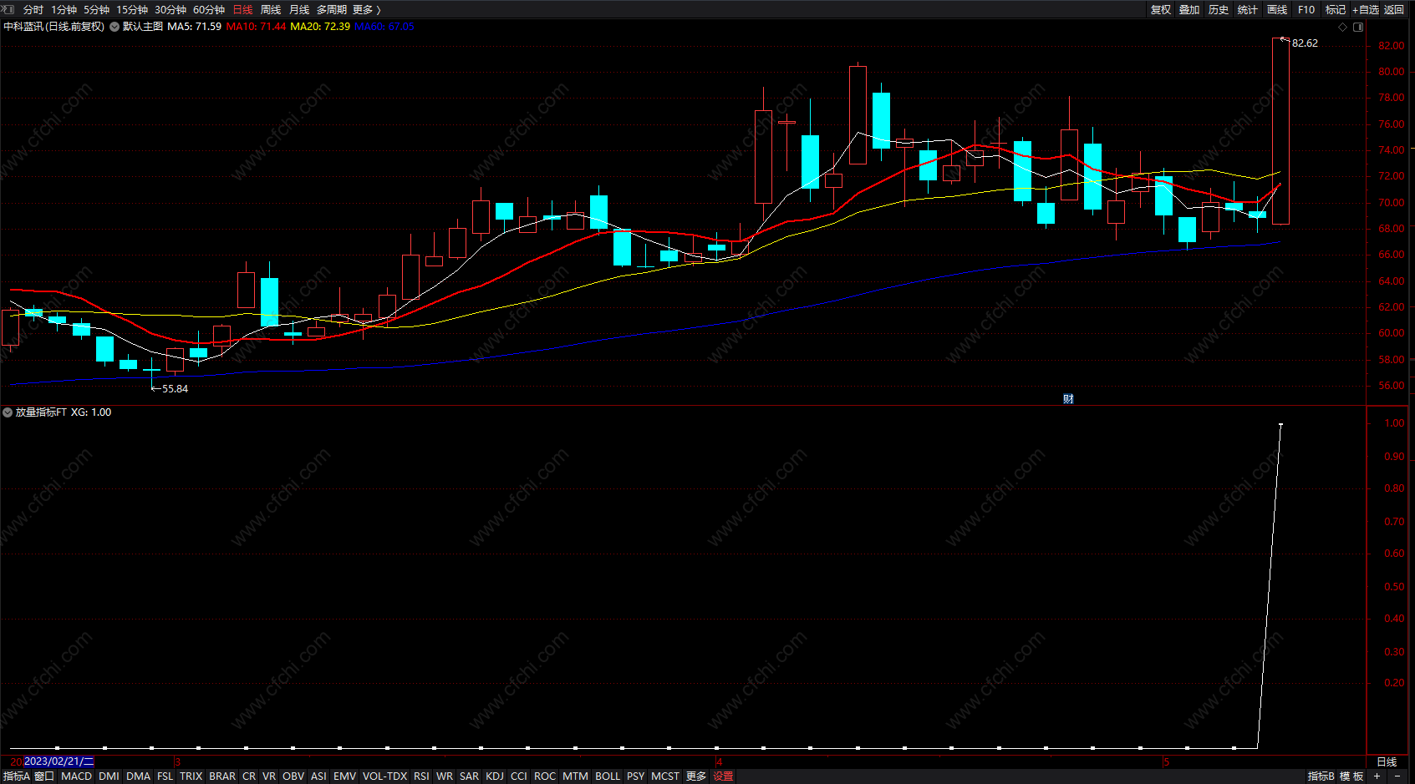Add stock with the +自选 button
The image size is (1415, 784).
click(1366, 10)
